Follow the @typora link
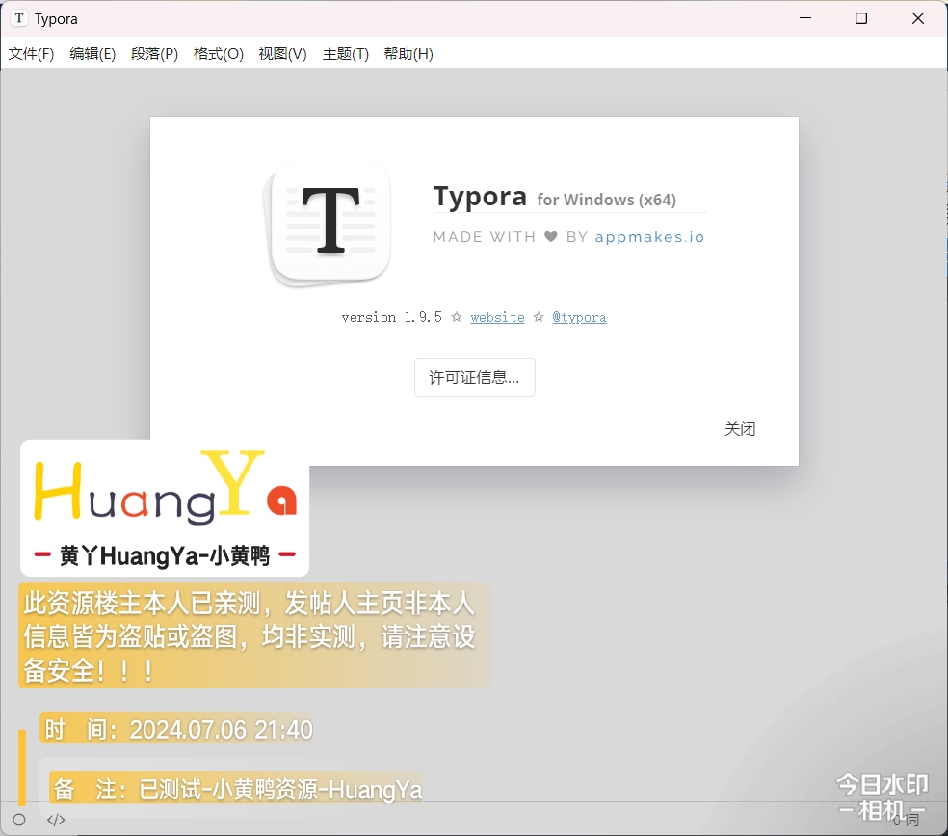The width and height of the screenshot is (948, 836). click(x=579, y=317)
